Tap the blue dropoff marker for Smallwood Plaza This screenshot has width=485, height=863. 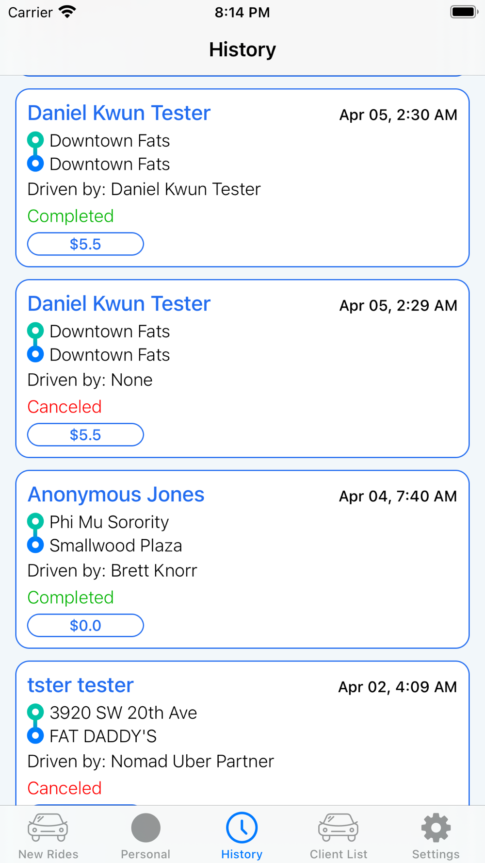point(35,545)
